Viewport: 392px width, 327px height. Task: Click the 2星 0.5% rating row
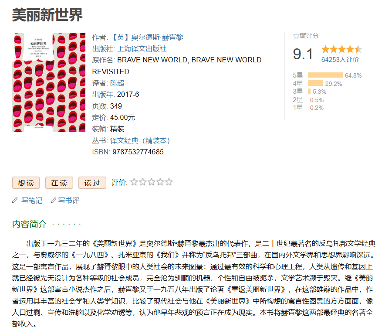pos(308,100)
